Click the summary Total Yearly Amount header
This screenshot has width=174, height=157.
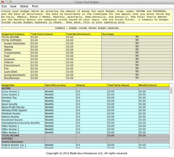click(48, 34)
